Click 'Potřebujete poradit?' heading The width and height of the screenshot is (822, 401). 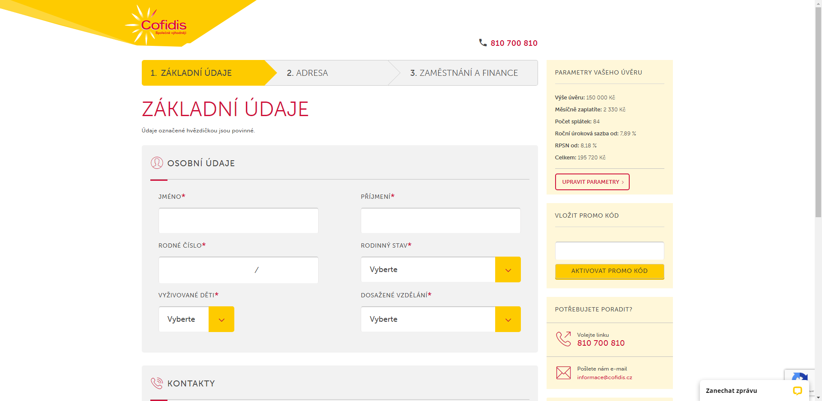tap(594, 309)
